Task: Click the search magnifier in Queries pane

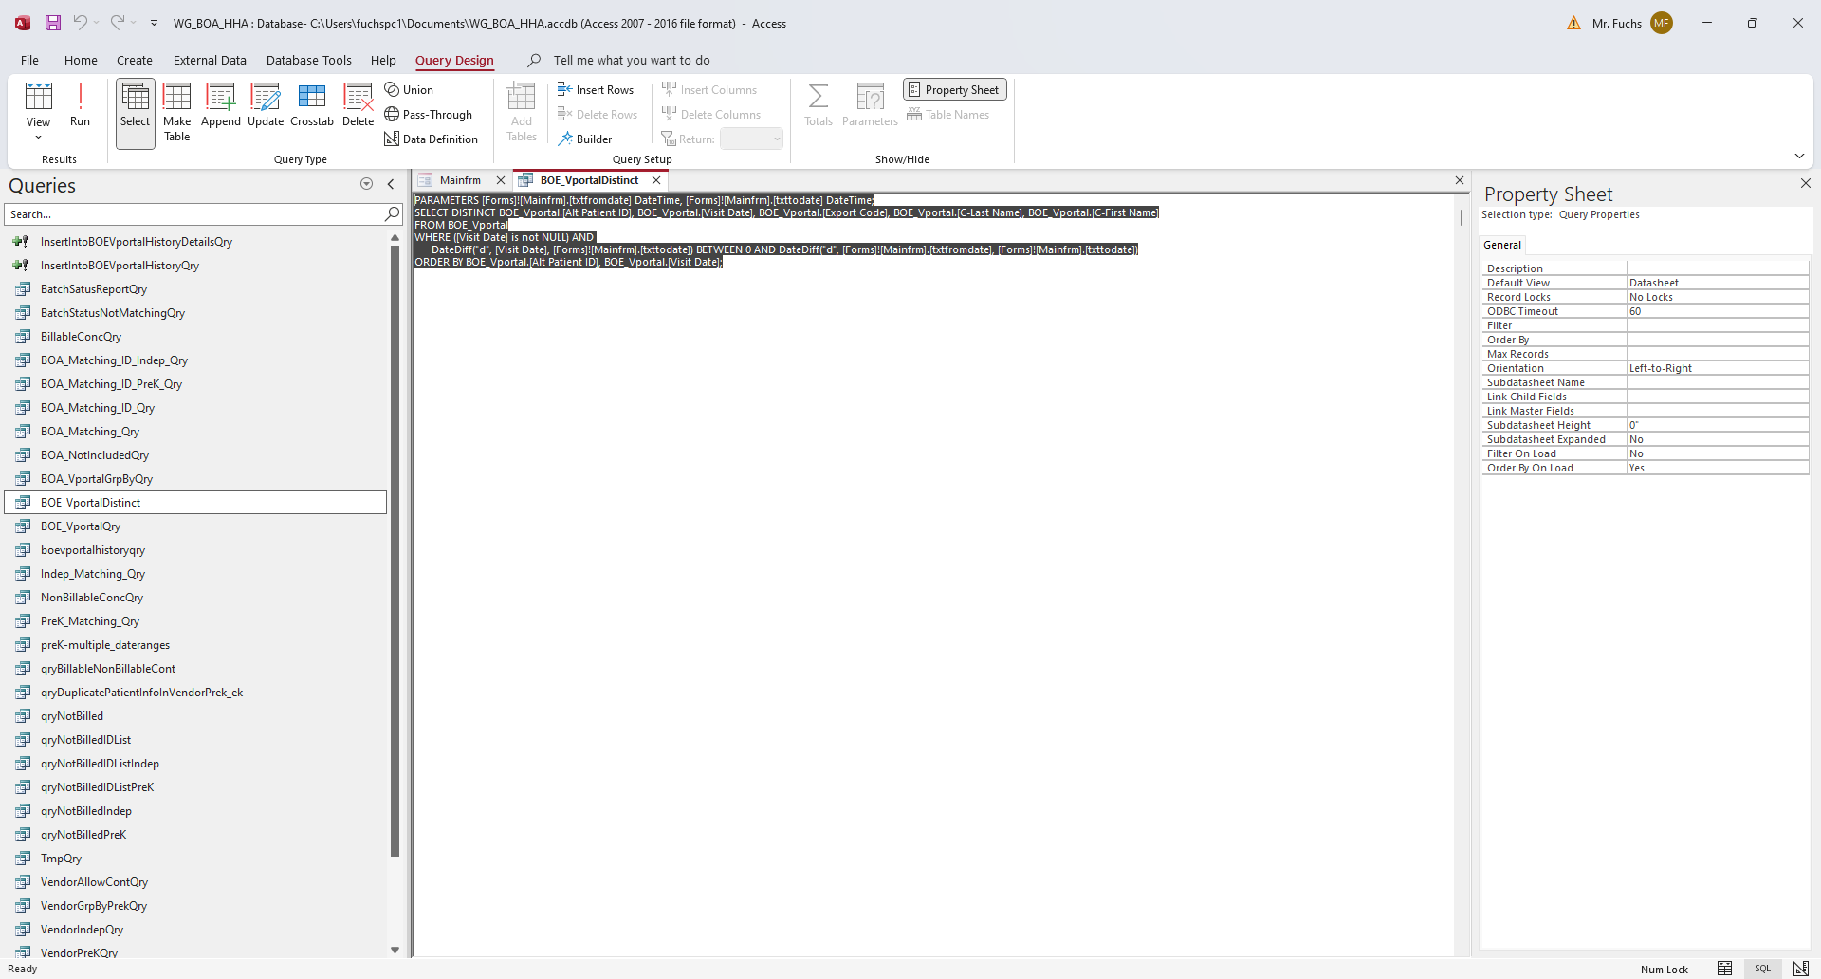Action: click(392, 214)
